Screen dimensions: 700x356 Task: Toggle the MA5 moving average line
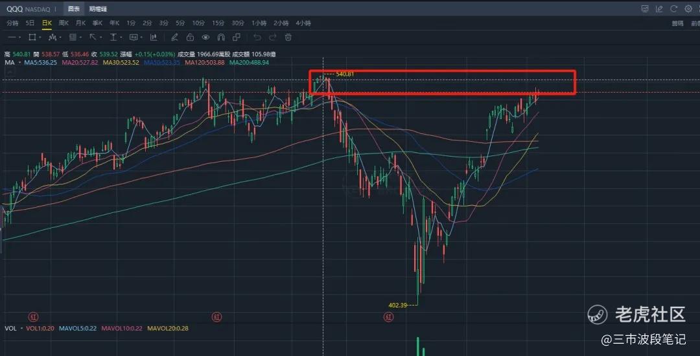(40, 63)
